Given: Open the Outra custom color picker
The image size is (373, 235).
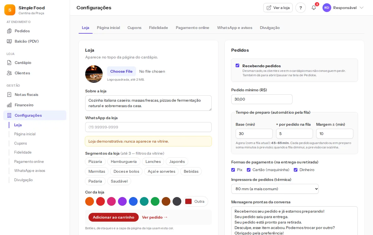Looking at the screenshot, I should (x=196, y=201).
